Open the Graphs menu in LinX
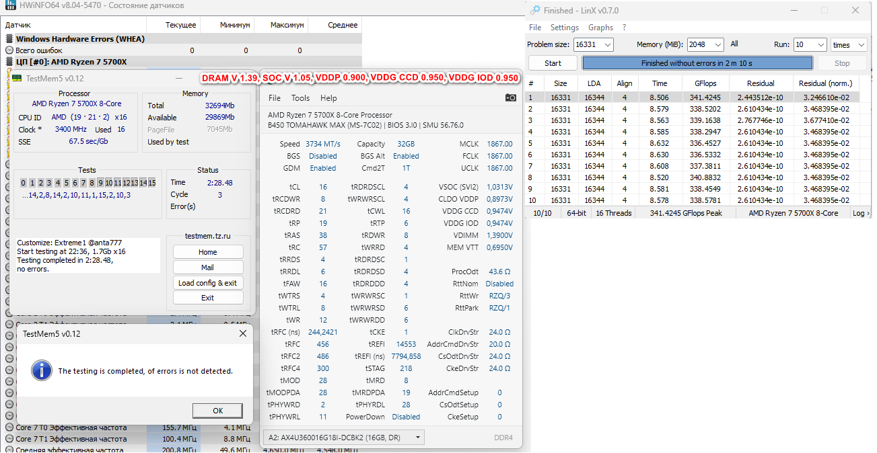 [600, 28]
